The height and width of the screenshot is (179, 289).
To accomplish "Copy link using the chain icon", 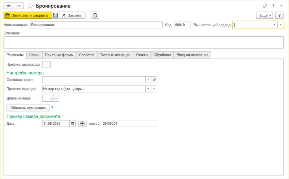I will point(265,6).
